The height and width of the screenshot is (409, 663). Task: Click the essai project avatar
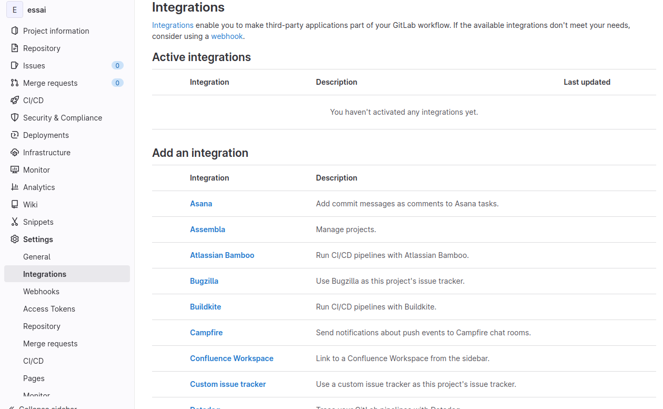(15, 9)
